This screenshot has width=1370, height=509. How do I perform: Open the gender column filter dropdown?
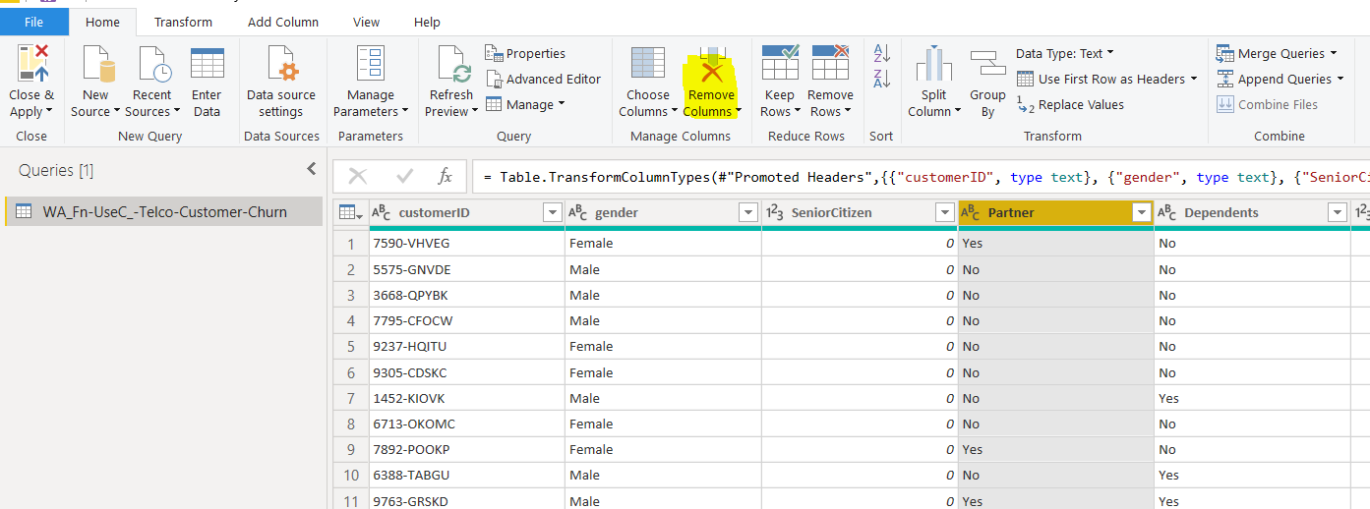pos(747,212)
